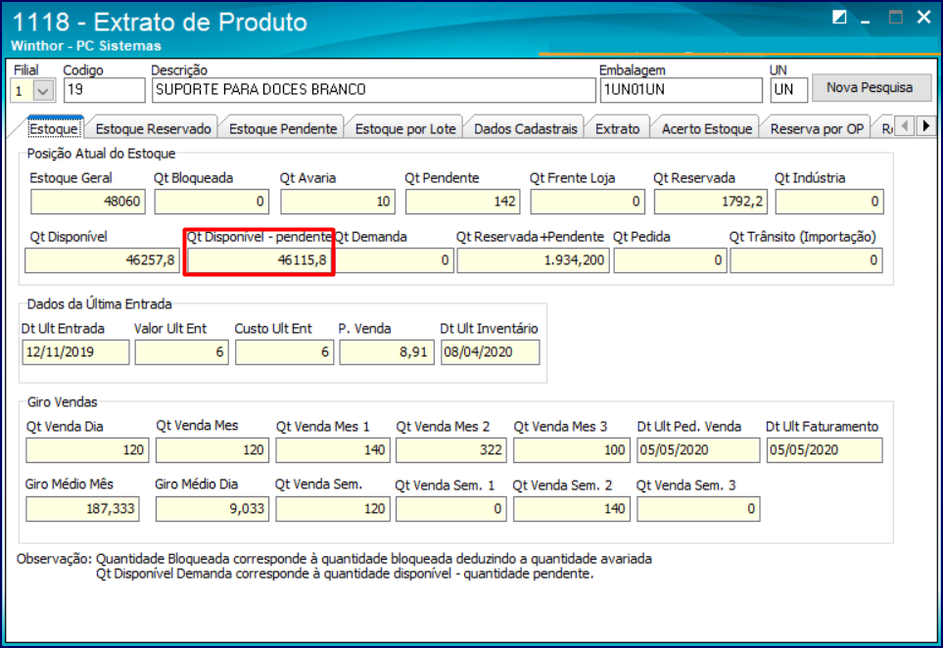Click the Qt Venda Mes 3 field showing 100
Viewport: 943px width, 648px height.
coord(571,450)
